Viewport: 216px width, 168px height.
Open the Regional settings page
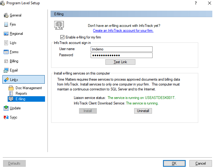tap(16, 34)
